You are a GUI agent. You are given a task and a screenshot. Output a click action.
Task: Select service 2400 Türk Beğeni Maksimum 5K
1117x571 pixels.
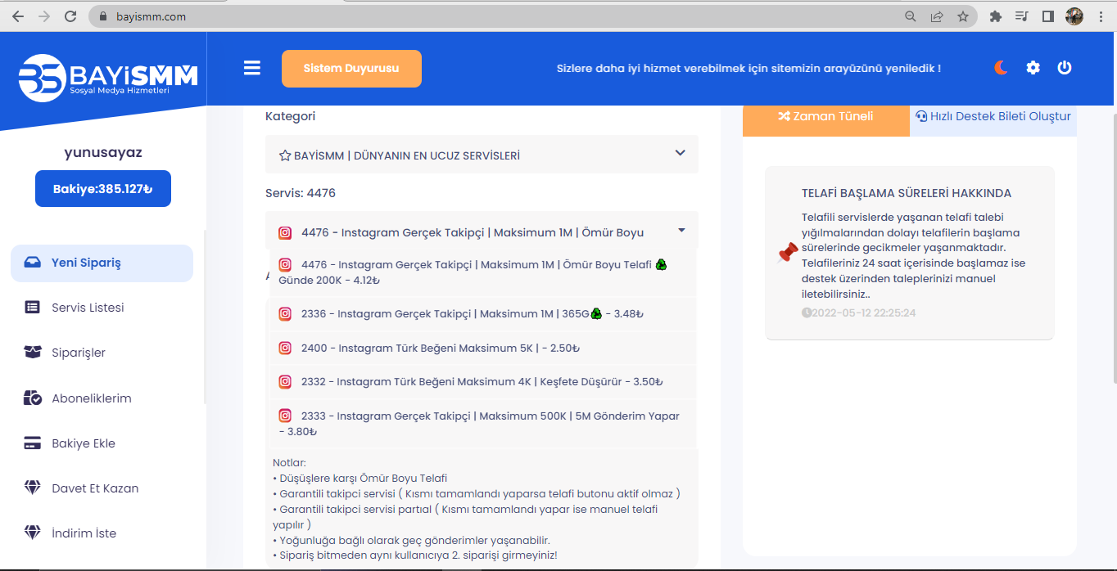pyautogui.click(x=482, y=348)
